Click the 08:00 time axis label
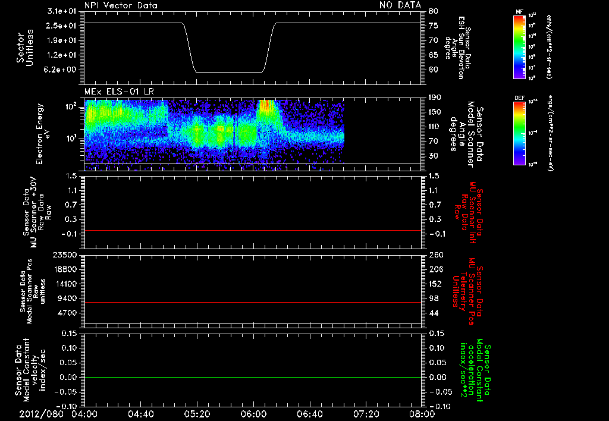This screenshot has height=421, width=609. pos(422,414)
